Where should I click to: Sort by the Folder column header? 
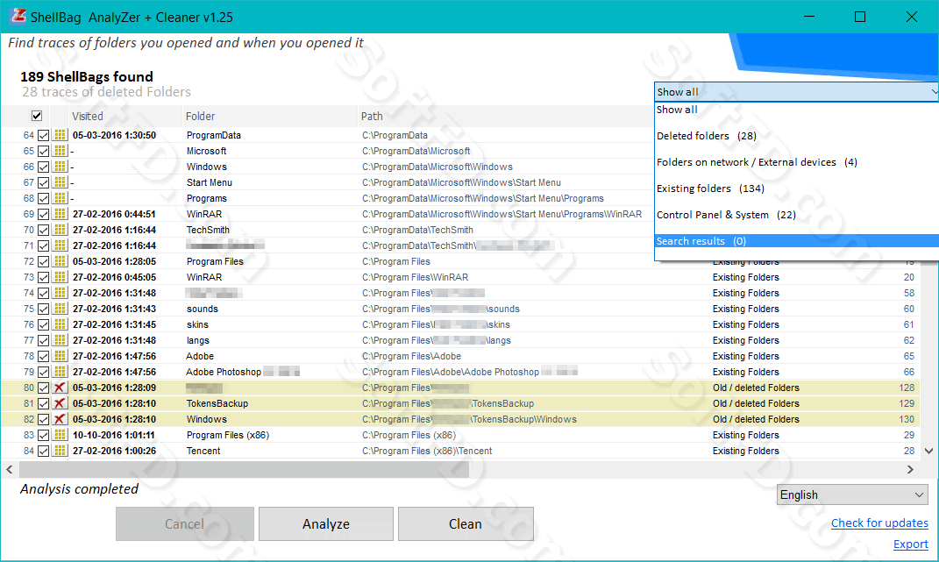pyautogui.click(x=200, y=117)
